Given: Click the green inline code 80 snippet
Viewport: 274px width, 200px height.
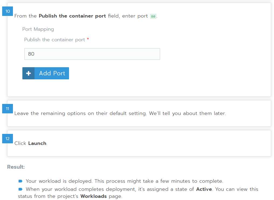Looking at the screenshot, I should pos(153,16).
